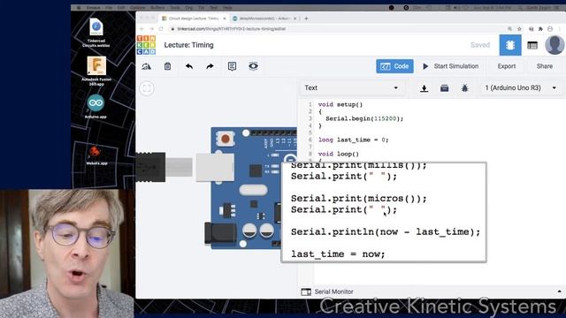Open the code mode Text dropdown

click(x=351, y=88)
